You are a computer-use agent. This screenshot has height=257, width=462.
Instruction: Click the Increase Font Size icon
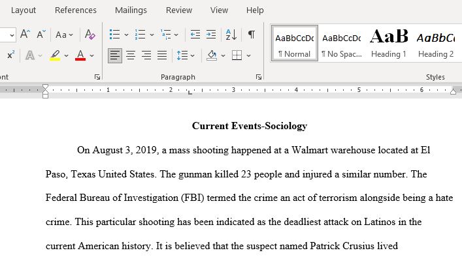pos(25,35)
